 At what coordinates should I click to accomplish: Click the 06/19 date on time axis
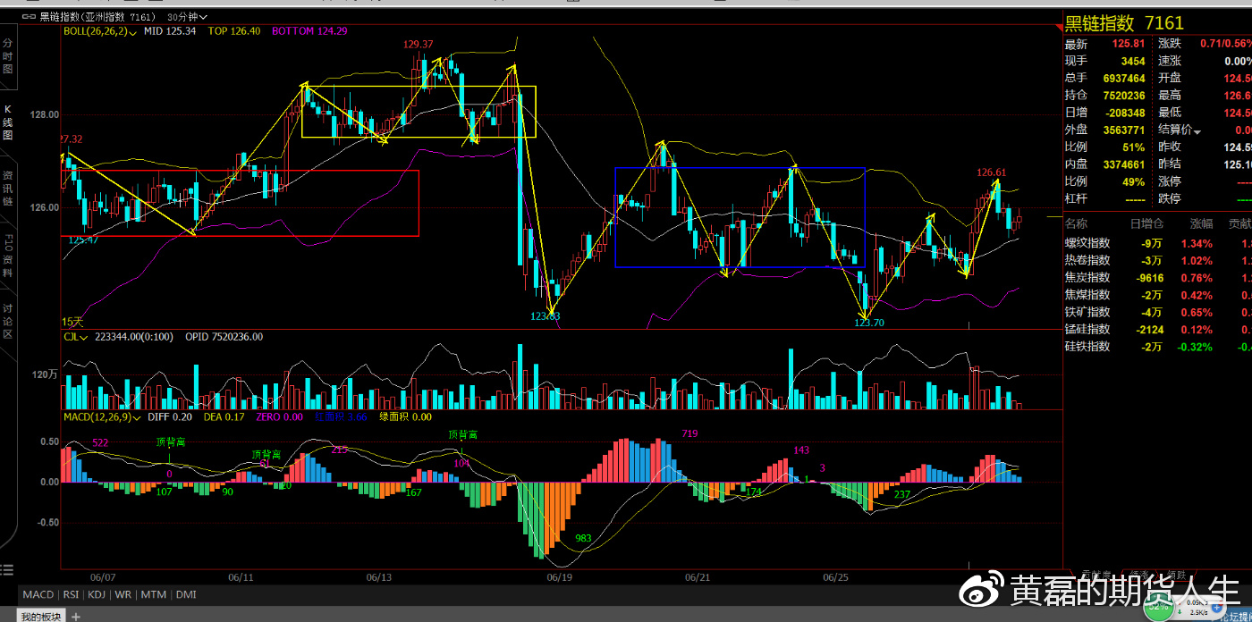pyautogui.click(x=560, y=577)
